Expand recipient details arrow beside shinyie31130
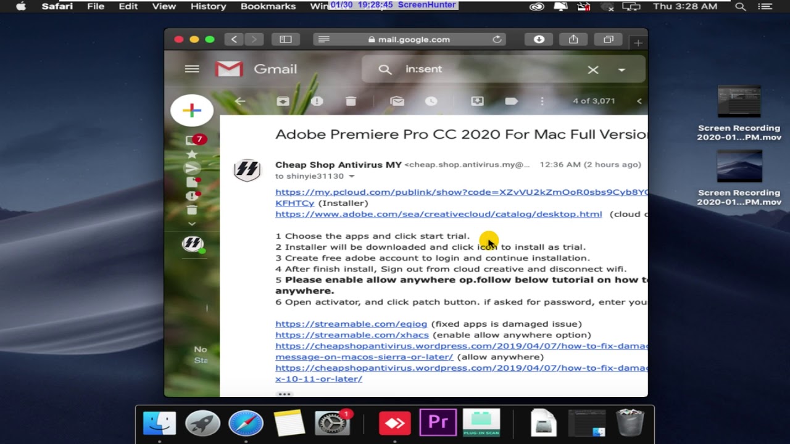The height and width of the screenshot is (444, 790). [x=352, y=176]
